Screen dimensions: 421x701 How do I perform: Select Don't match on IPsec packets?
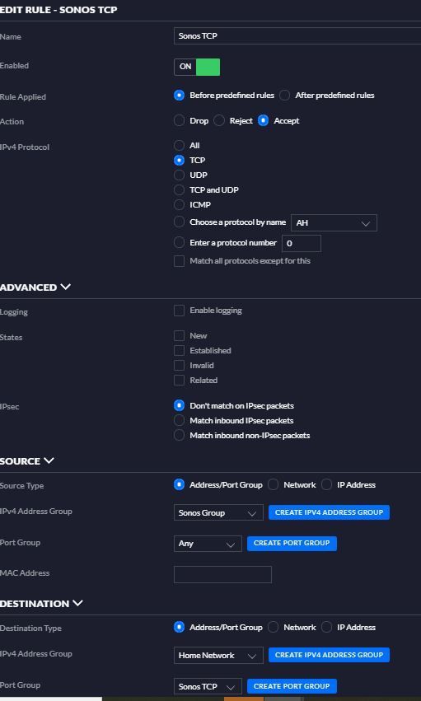click(179, 405)
